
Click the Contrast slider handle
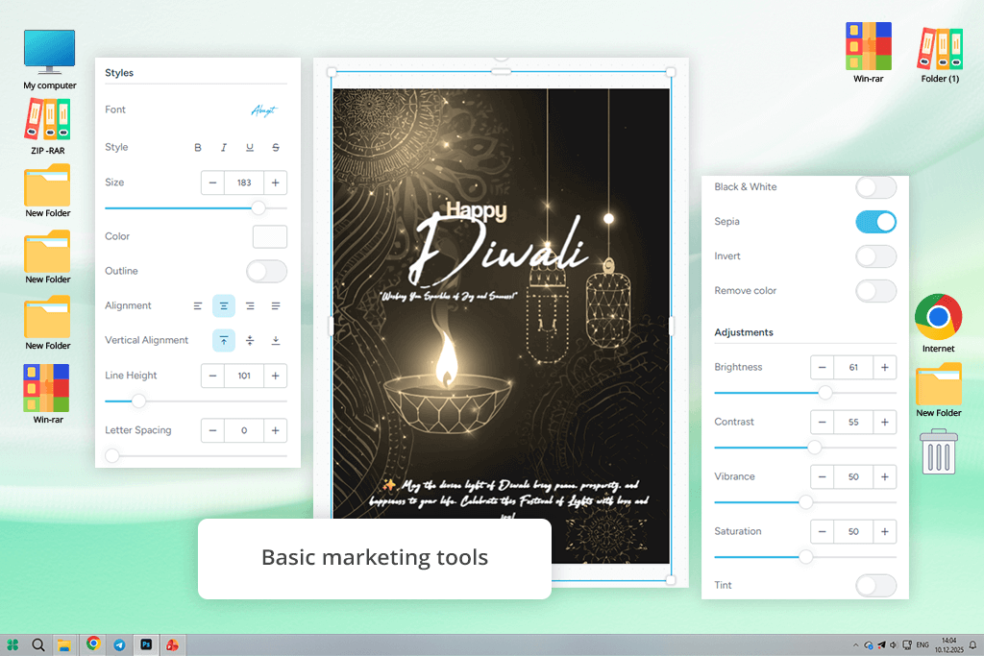[814, 448]
